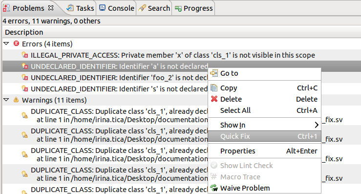
Task: Click the Progress tab icon
Action: click(x=178, y=8)
